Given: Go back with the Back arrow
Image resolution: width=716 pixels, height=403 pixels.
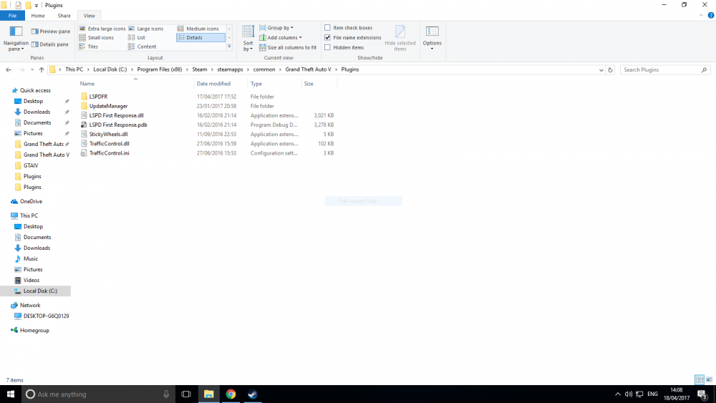Looking at the screenshot, I should 9,70.
